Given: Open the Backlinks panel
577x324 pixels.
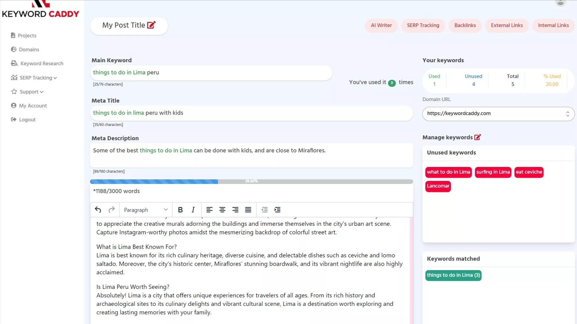Looking at the screenshot, I should 465,26.
